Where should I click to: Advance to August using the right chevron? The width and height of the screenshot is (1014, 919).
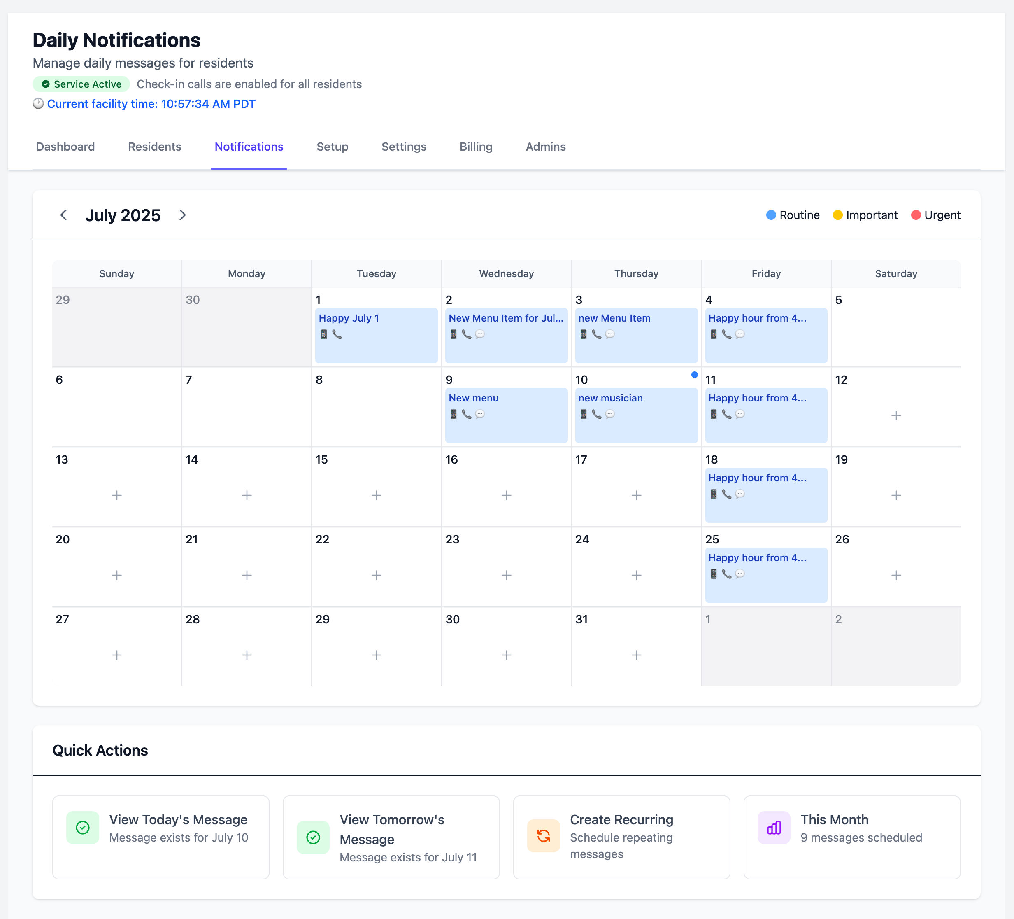pos(183,215)
